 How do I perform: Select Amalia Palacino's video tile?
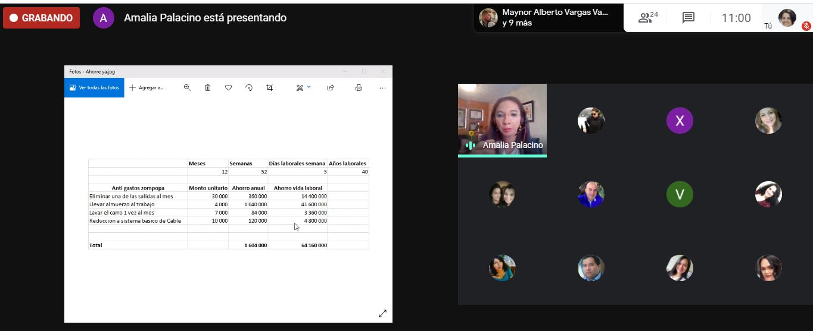[x=502, y=120]
